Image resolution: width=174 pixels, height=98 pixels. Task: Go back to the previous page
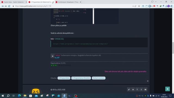[3, 6]
